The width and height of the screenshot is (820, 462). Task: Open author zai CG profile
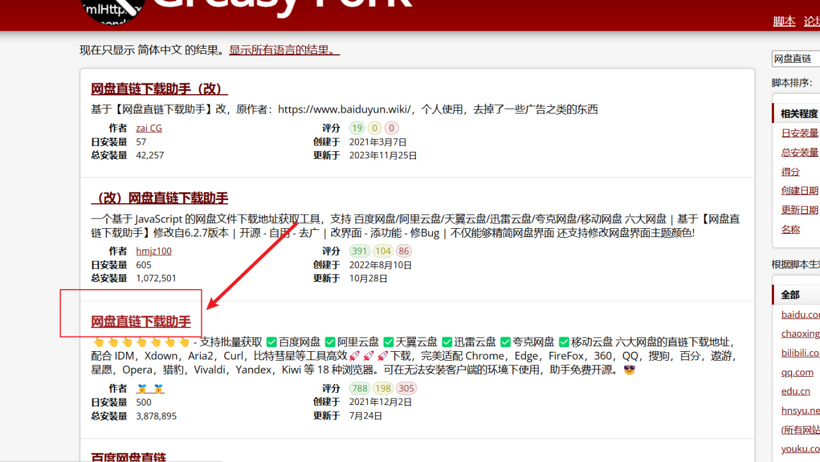(149, 128)
